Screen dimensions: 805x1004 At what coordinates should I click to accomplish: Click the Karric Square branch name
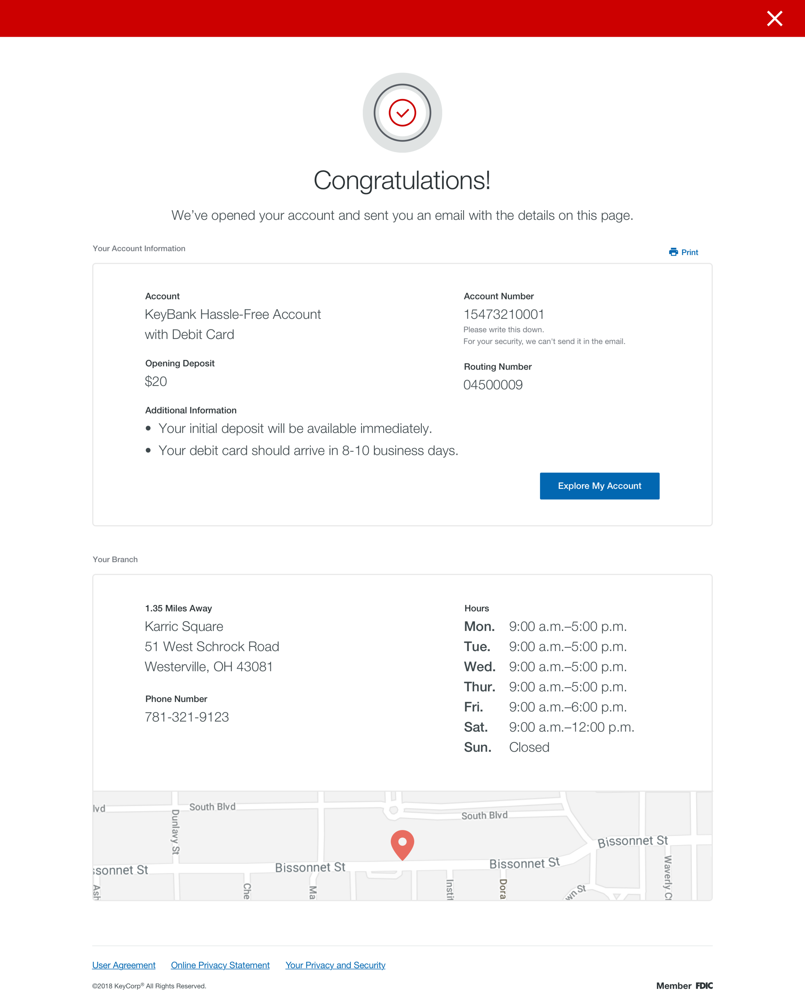[184, 626]
